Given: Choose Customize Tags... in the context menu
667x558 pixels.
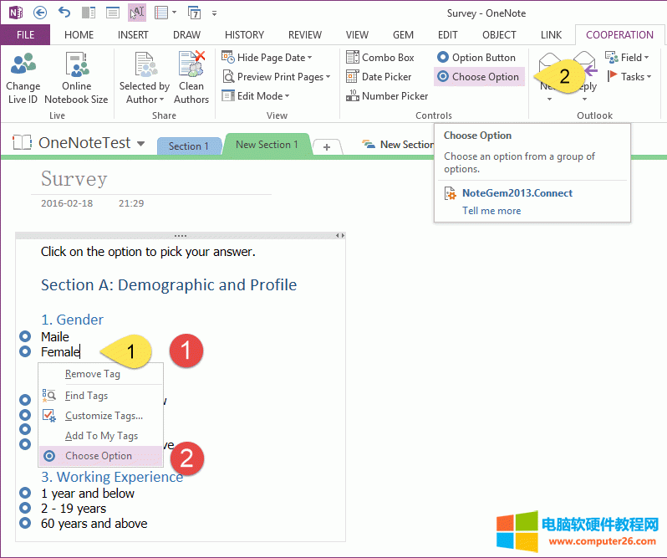Looking at the screenshot, I should (x=100, y=416).
